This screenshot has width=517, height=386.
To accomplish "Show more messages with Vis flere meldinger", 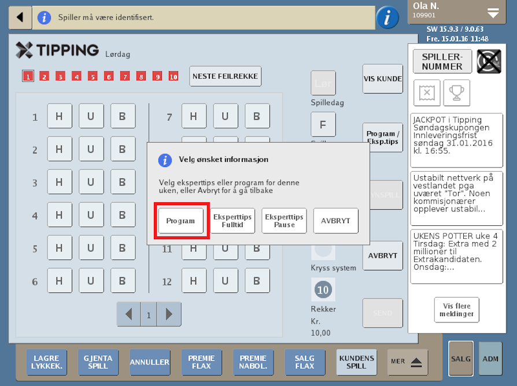I will (x=457, y=310).
